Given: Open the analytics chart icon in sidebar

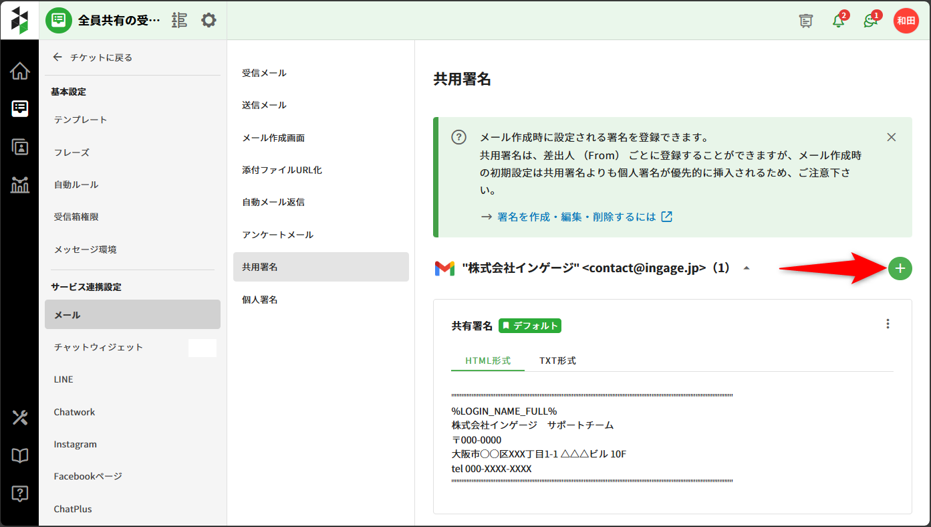Looking at the screenshot, I should click(x=19, y=185).
